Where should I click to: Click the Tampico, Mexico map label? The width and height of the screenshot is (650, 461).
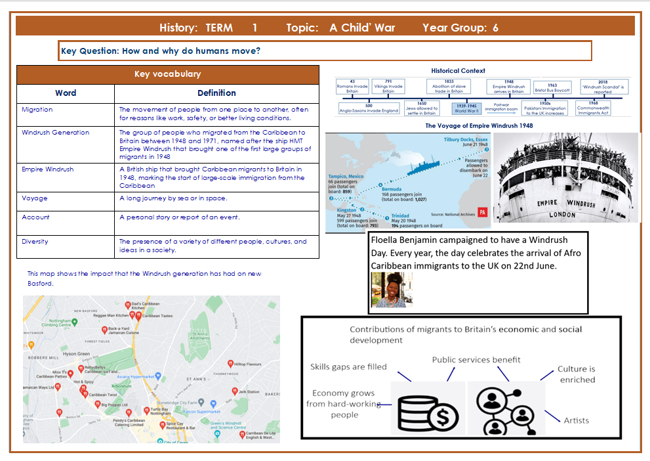(346, 177)
